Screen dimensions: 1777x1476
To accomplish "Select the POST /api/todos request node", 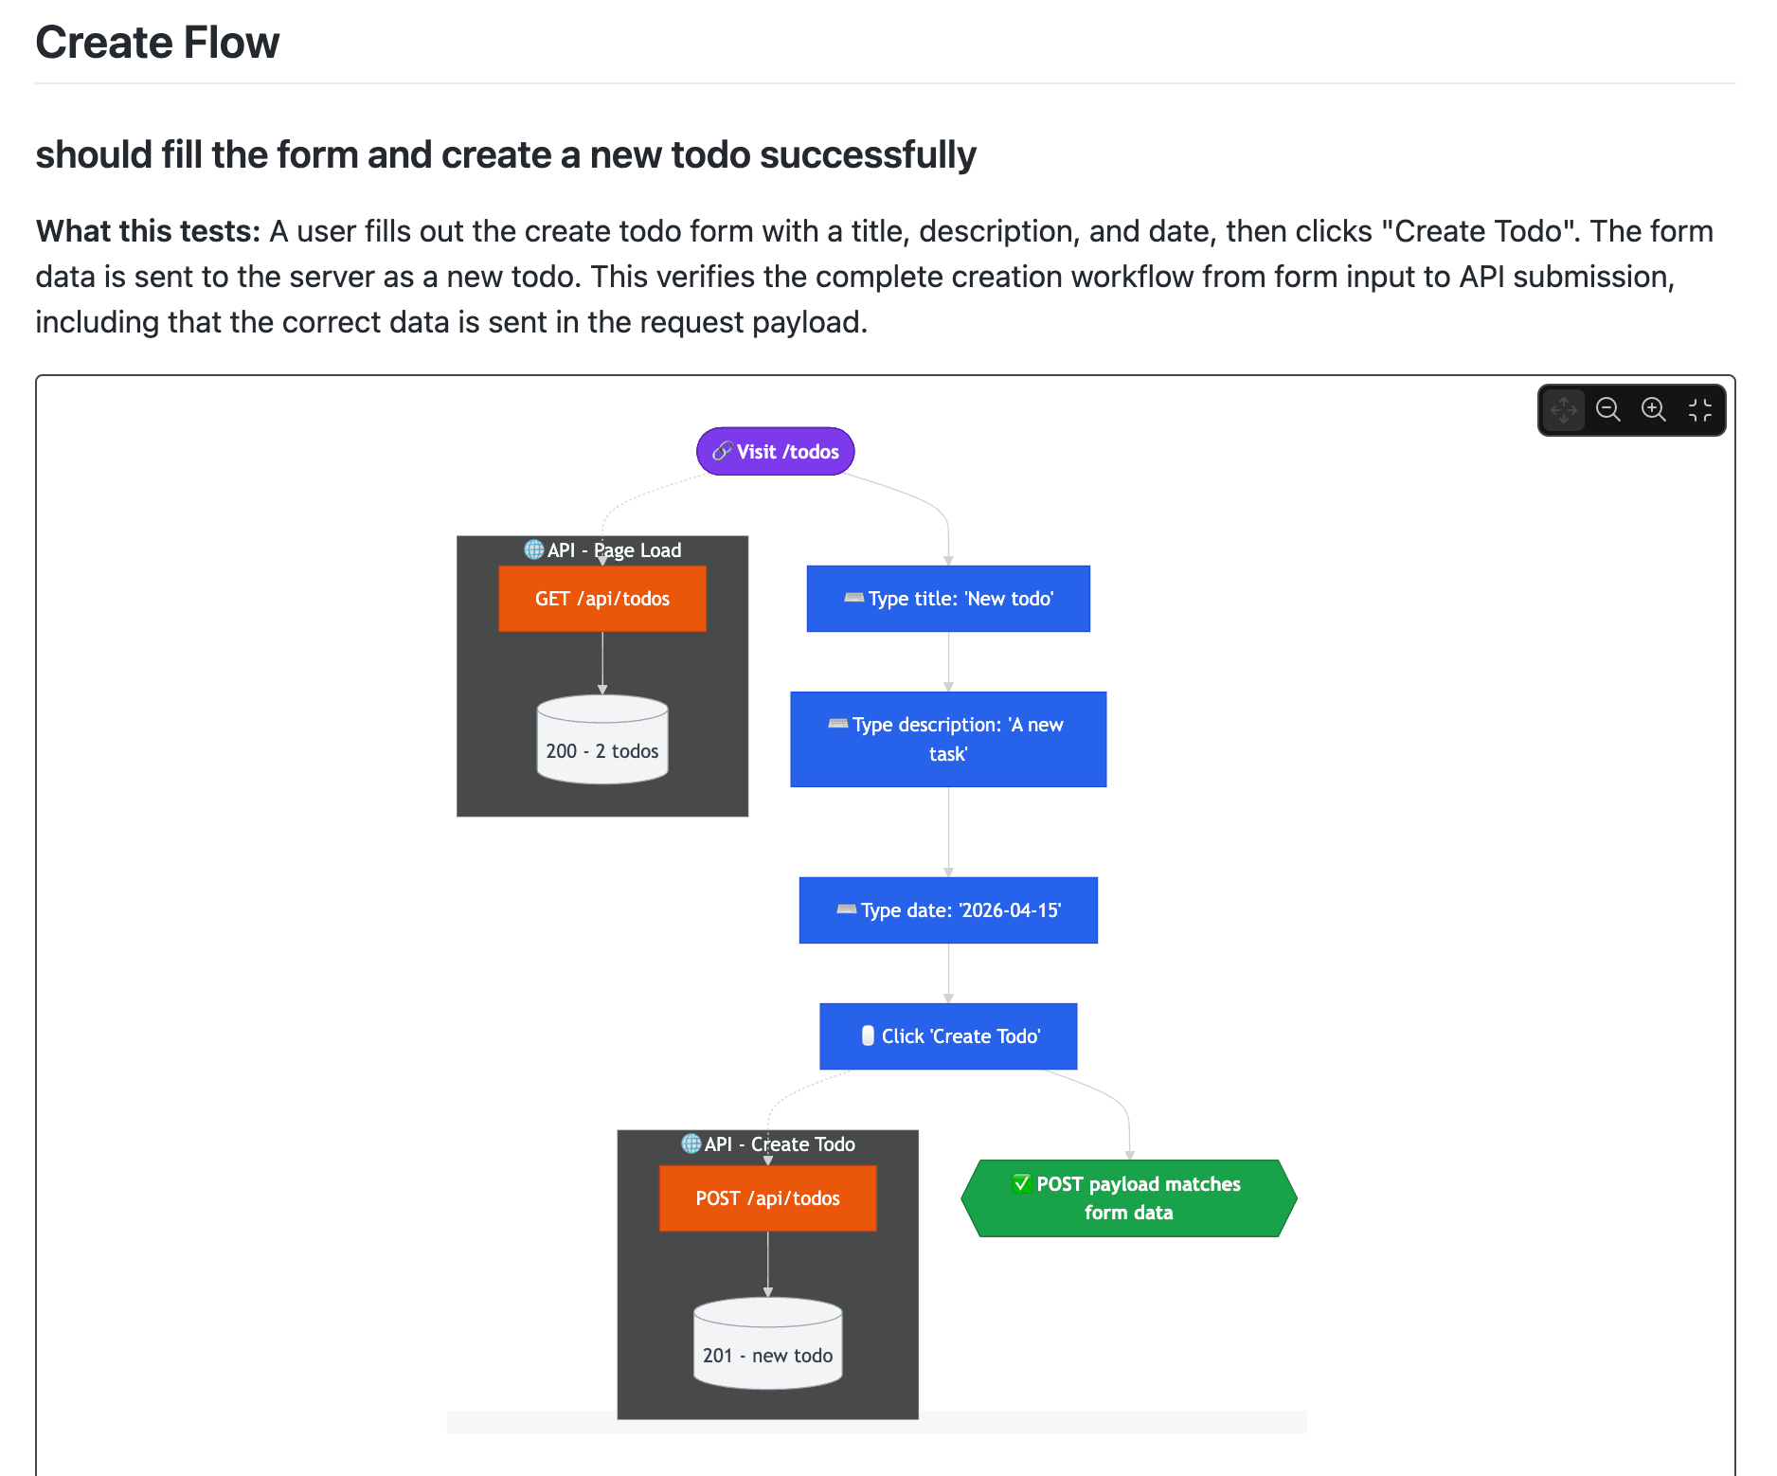I will (x=767, y=1197).
